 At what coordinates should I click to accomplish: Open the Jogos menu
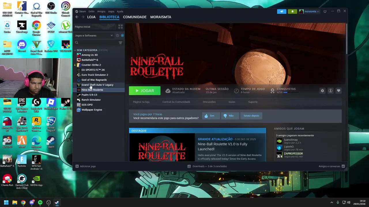(111, 11)
